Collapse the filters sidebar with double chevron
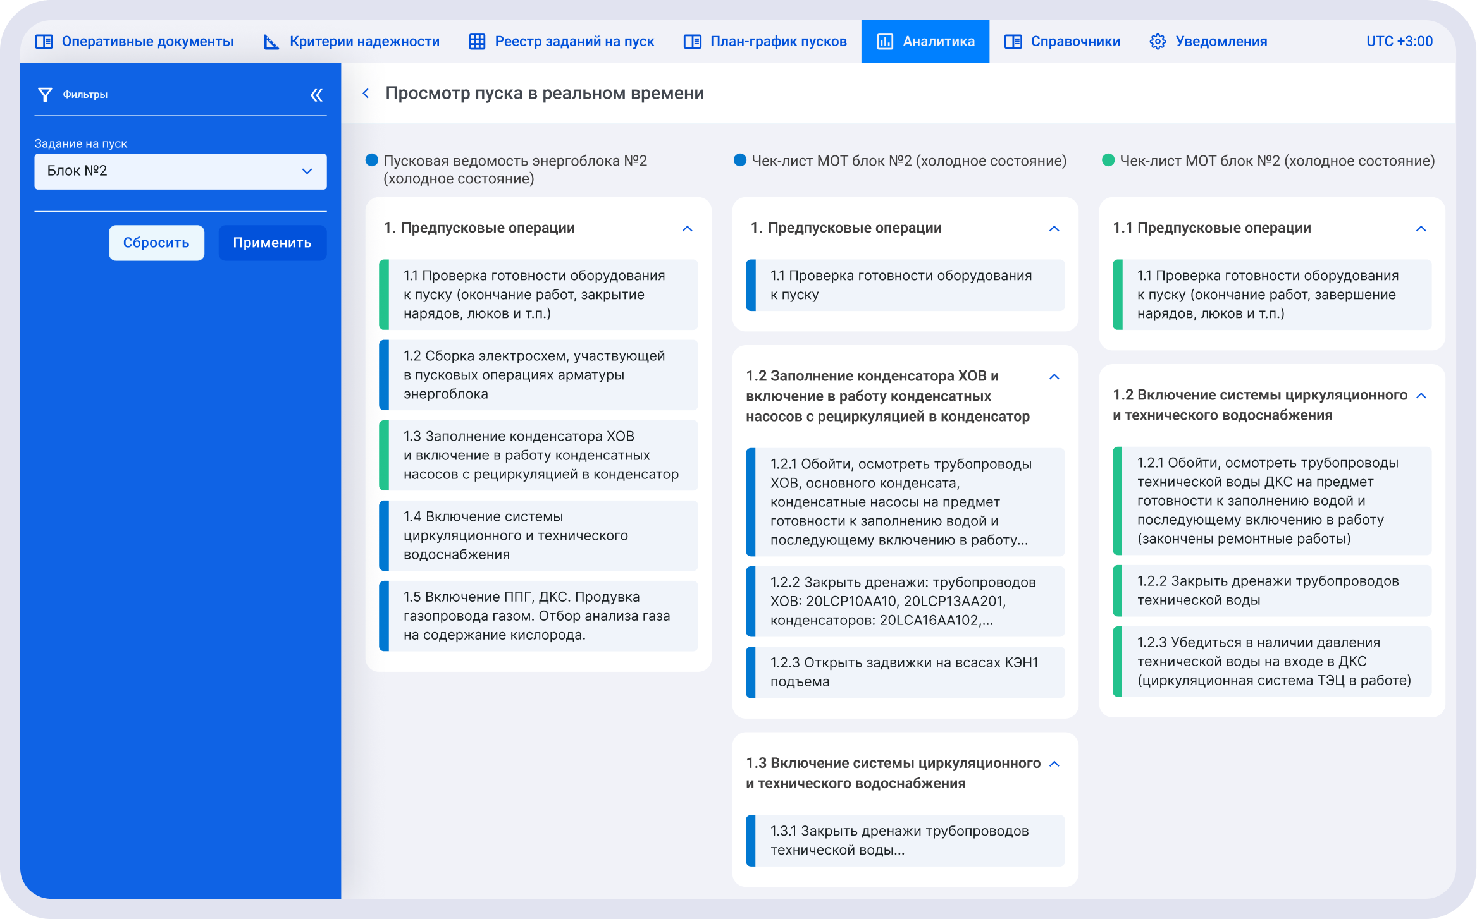Viewport: 1477px width, 919px height. coord(316,95)
